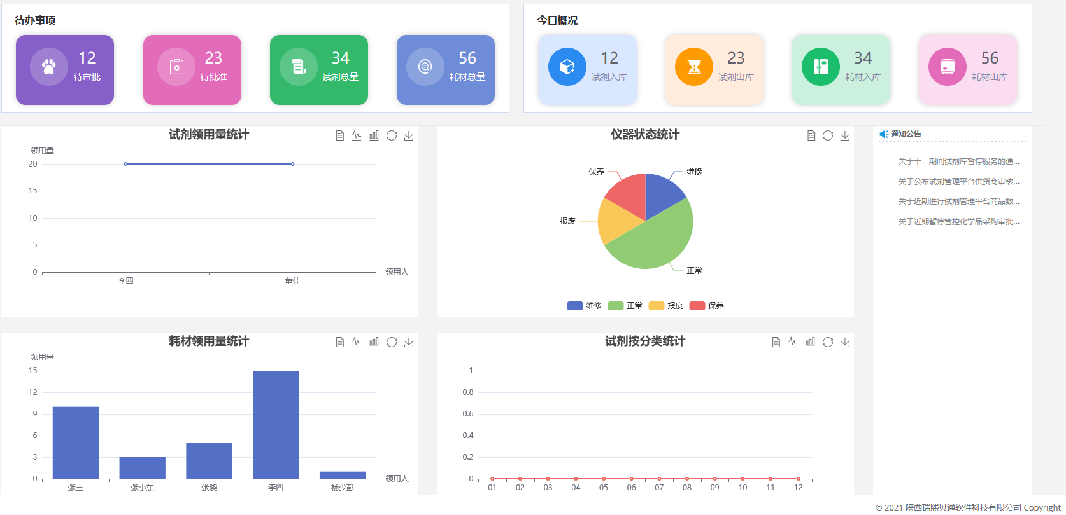The image size is (1066, 515).
Task: Open data view in 耗材领用量统计 chart
Action: 340,342
